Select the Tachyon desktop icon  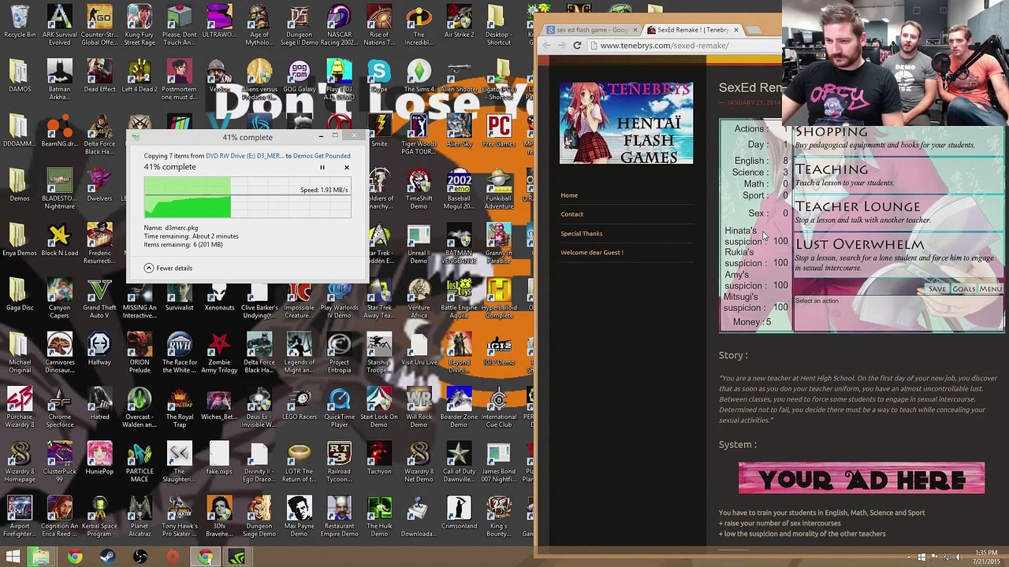pyautogui.click(x=379, y=459)
